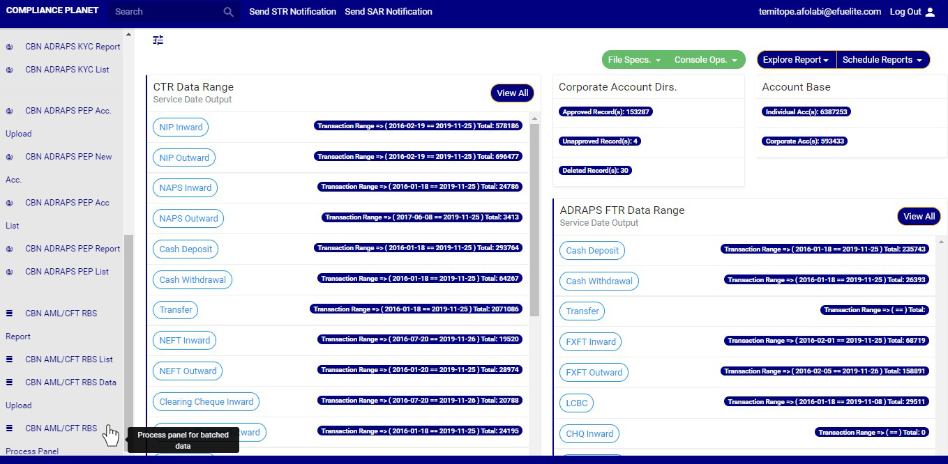The image size is (948, 464).
Task: Click the icon next to CBN ADRAPS PEP List
Action: point(10,272)
